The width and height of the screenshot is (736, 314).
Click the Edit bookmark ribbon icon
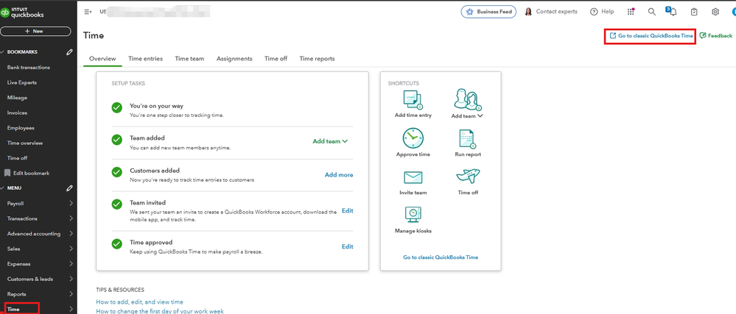[x=7, y=173]
